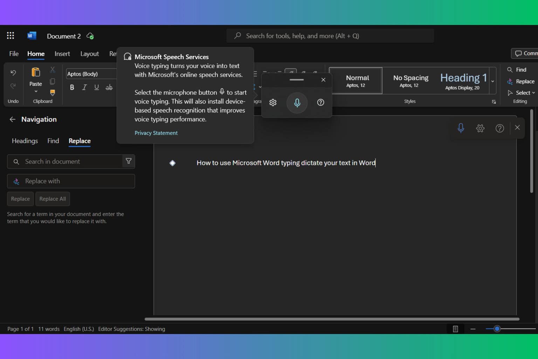The height and width of the screenshot is (359, 538).
Task: Start voice typing with popup microphone button
Action: (x=297, y=103)
